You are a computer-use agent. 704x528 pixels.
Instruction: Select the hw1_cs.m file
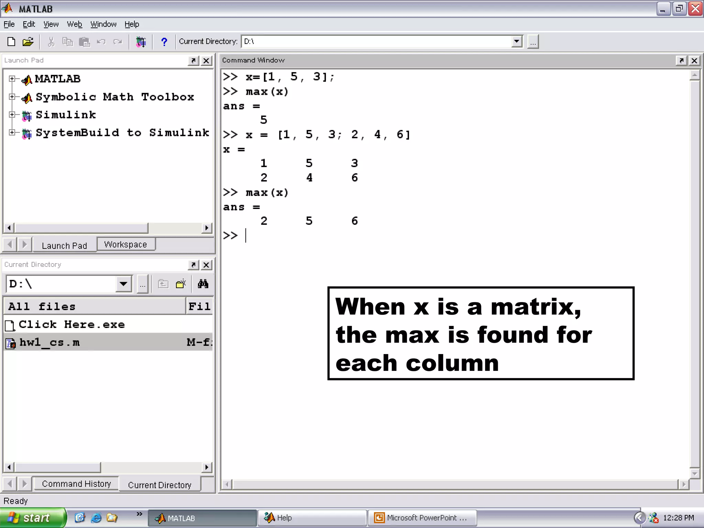pos(49,342)
